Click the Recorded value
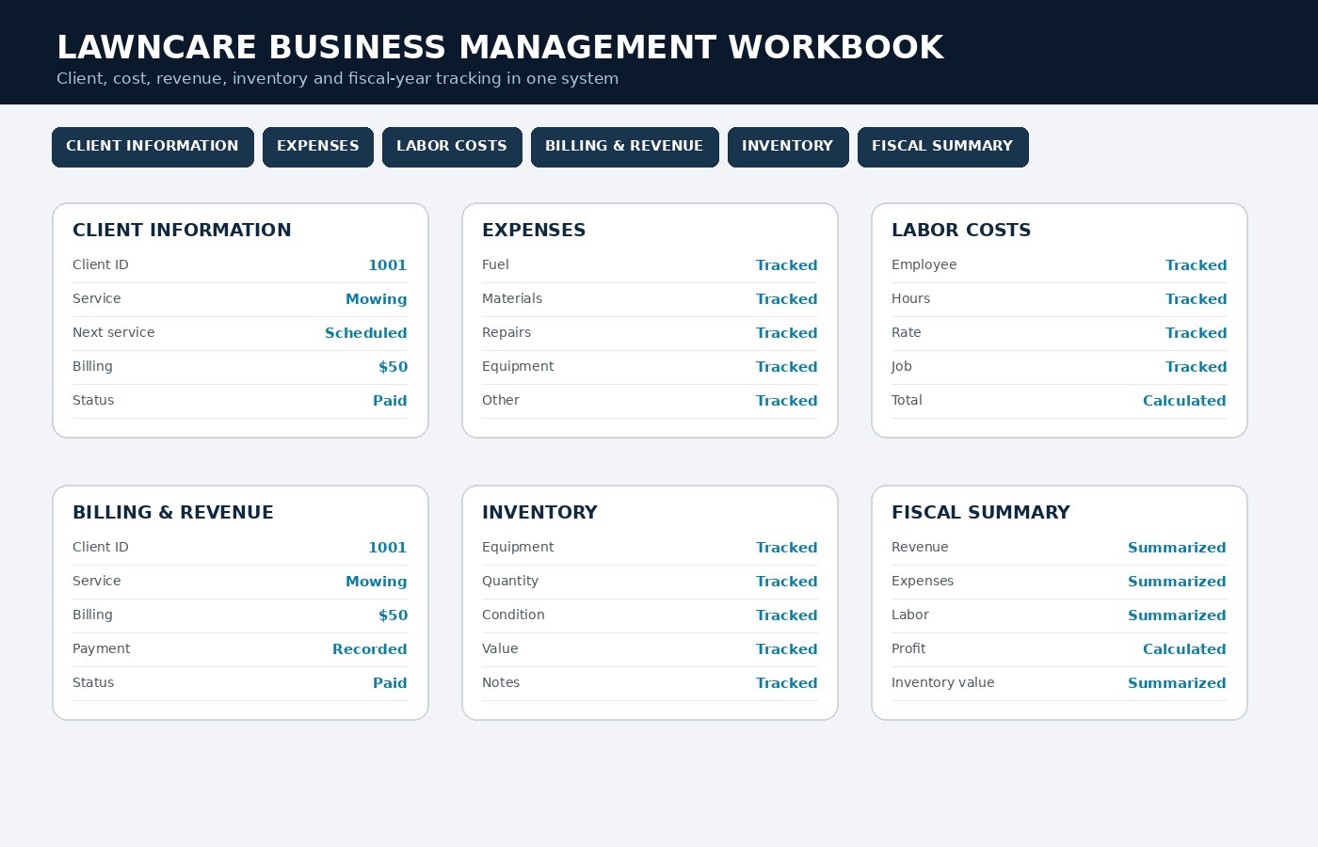The width and height of the screenshot is (1318, 847). (x=370, y=649)
